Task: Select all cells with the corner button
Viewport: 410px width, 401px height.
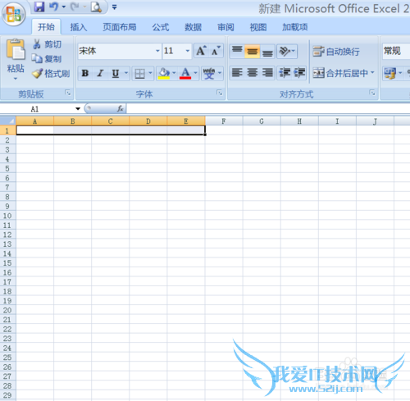Action: click(8, 121)
